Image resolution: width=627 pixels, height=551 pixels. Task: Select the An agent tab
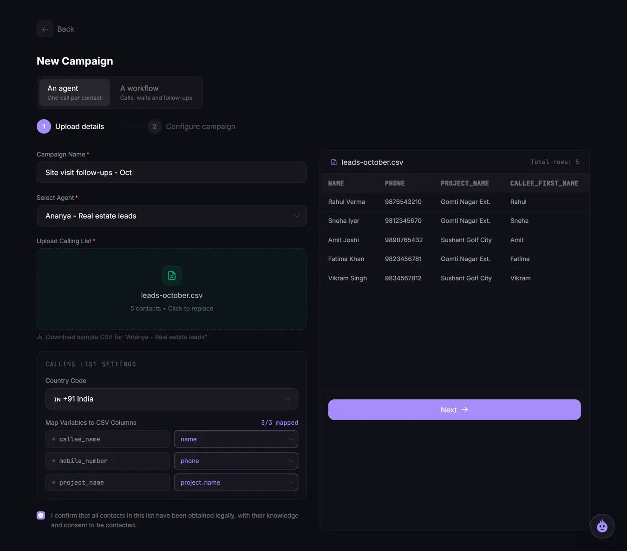74,92
